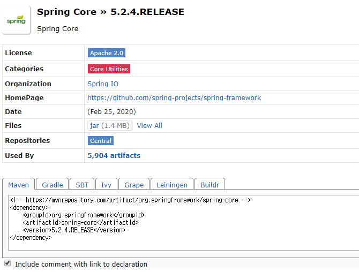Follow the Spring IO organization link

103,84
